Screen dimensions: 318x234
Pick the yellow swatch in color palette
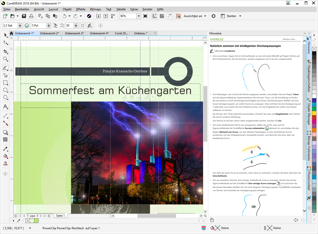coord(314,113)
